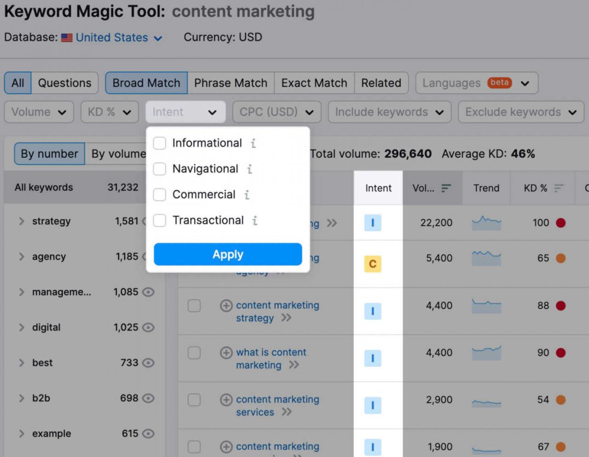Toggle eye icon for best group
Screen dimensions: 589x457
coord(148,363)
